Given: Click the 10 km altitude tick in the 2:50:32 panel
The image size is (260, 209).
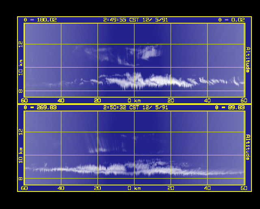Looking at the screenshot, I should tap(21, 155).
